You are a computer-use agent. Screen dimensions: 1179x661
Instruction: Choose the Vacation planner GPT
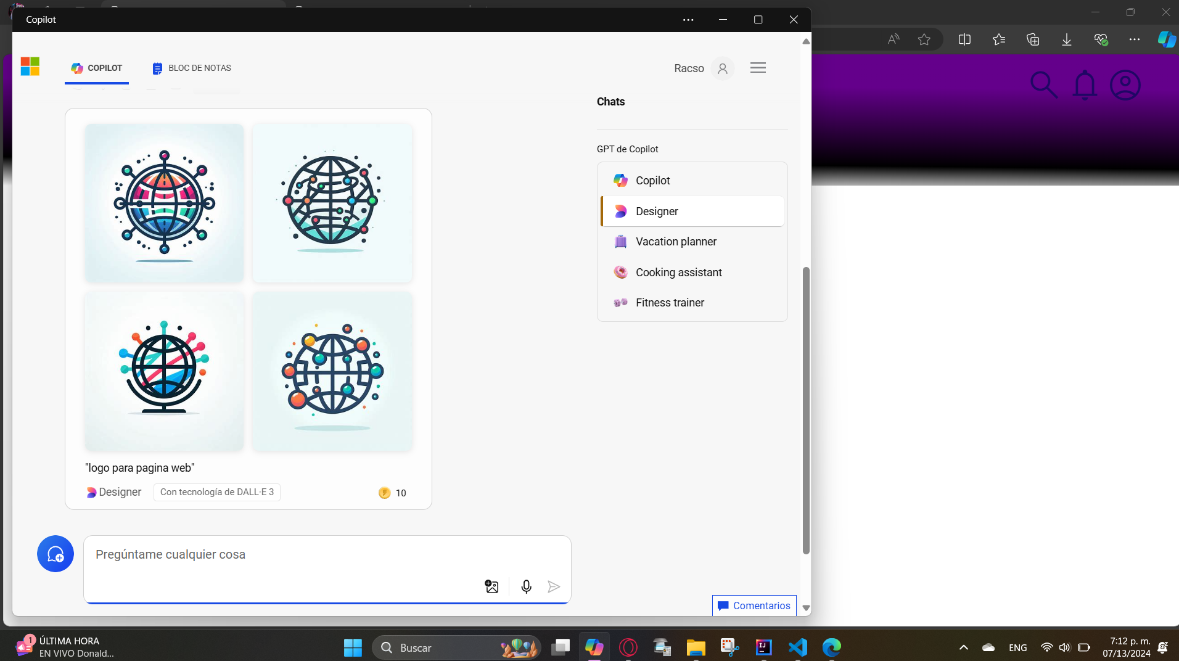point(692,242)
